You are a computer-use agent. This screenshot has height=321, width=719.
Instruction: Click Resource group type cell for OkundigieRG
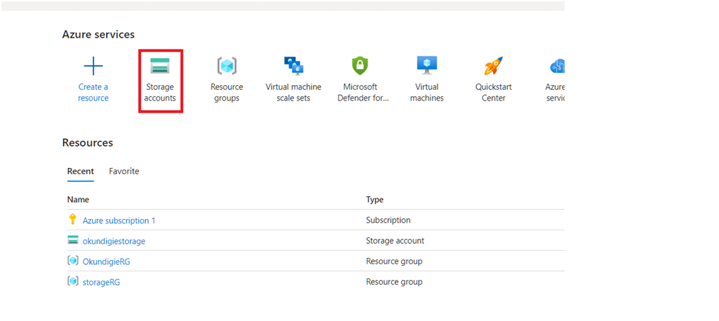click(x=394, y=261)
